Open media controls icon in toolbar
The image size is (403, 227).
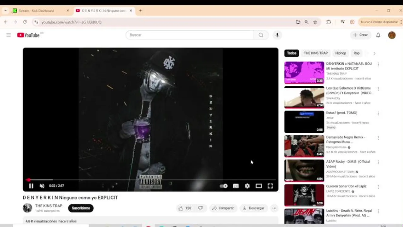[342, 22]
